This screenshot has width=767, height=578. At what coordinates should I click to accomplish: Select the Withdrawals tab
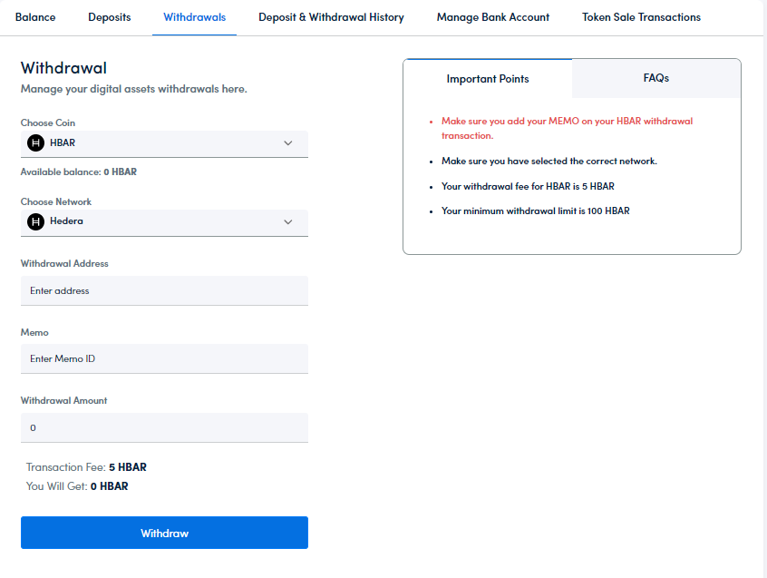coord(194,17)
